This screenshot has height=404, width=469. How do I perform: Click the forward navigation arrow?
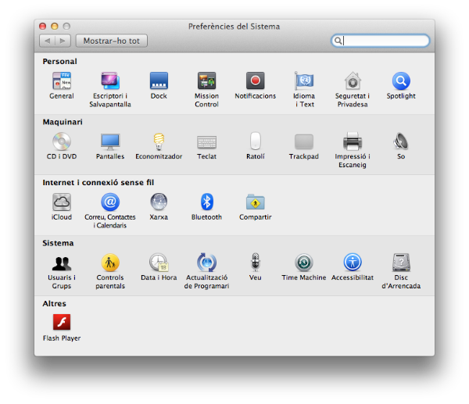(63, 41)
